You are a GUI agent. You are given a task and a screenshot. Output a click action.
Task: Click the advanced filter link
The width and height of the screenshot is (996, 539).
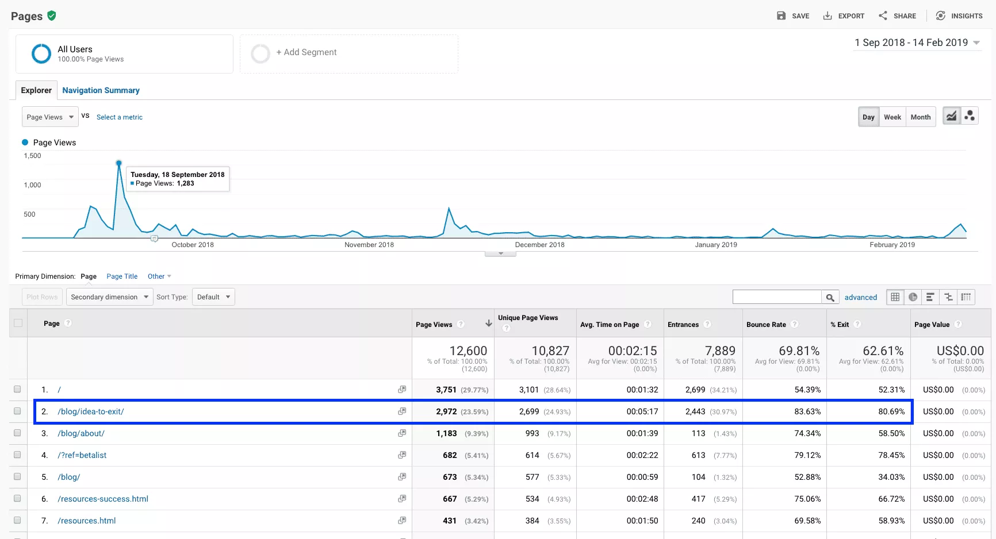[x=860, y=297]
